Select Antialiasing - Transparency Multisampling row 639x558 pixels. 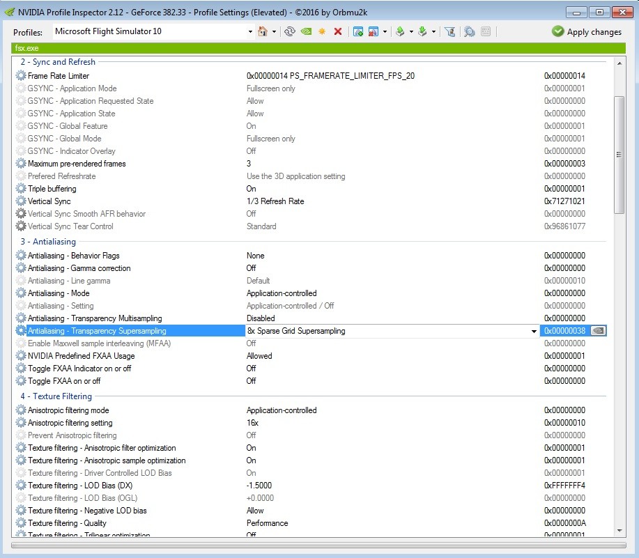[x=311, y=318]
